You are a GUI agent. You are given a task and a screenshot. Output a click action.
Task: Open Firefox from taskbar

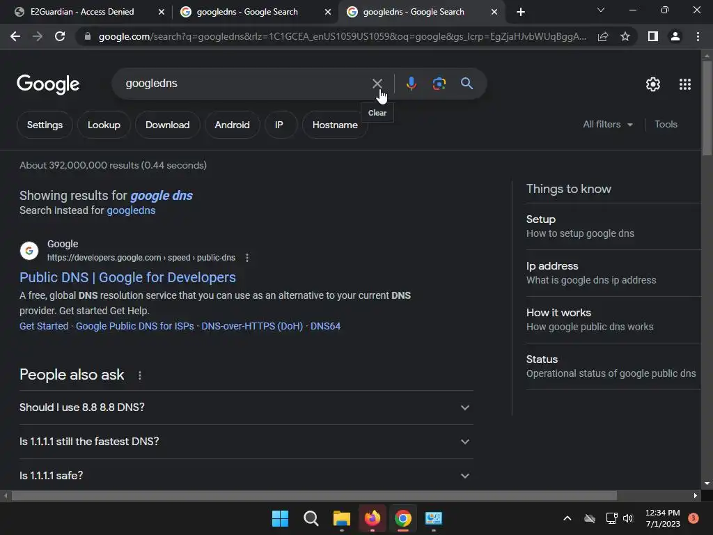pos(373,518)
